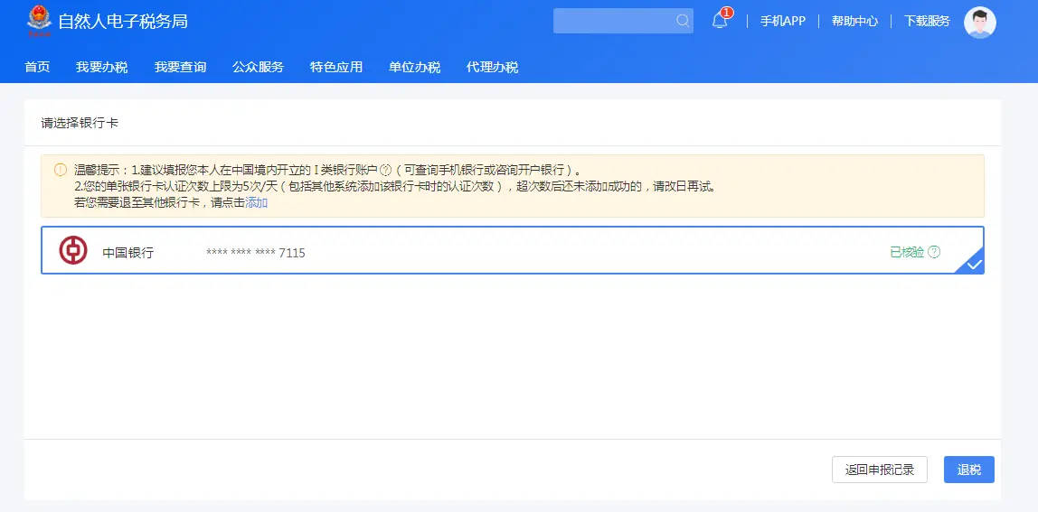Click the 已核验 status text
1038x512 pixels.
[x=906, y=252]
